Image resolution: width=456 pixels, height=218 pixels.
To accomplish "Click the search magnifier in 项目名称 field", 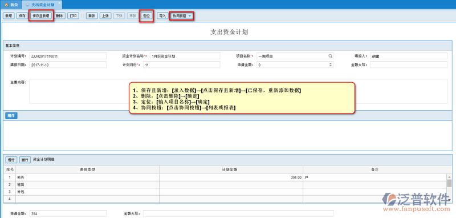I will point(331,56).
